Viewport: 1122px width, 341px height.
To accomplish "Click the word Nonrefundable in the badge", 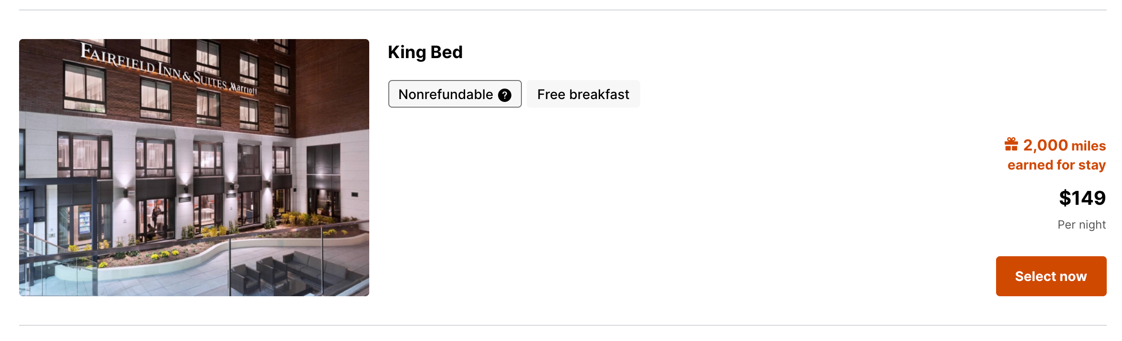I will pyautogui.click(x=446, y=94).
